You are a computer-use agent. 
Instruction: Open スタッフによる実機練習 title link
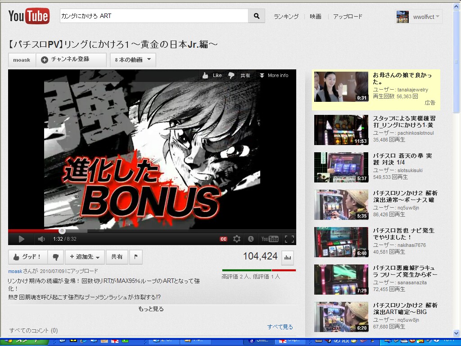(404, 122)
